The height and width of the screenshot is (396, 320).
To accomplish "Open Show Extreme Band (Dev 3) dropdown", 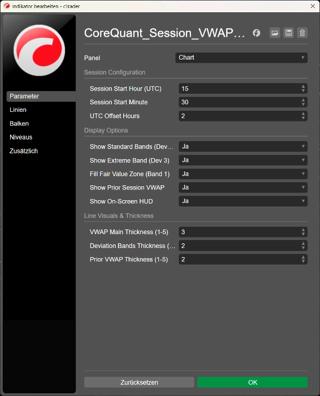I will (243, 160).
